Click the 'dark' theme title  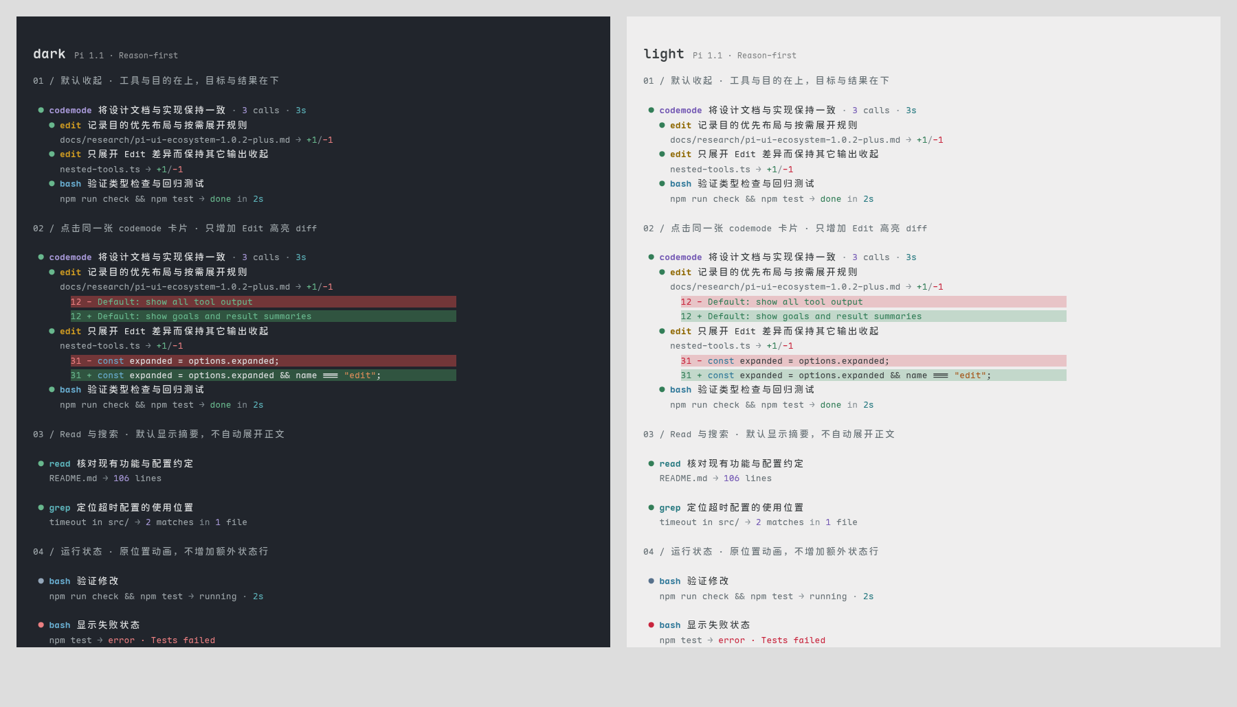point(49,54)
